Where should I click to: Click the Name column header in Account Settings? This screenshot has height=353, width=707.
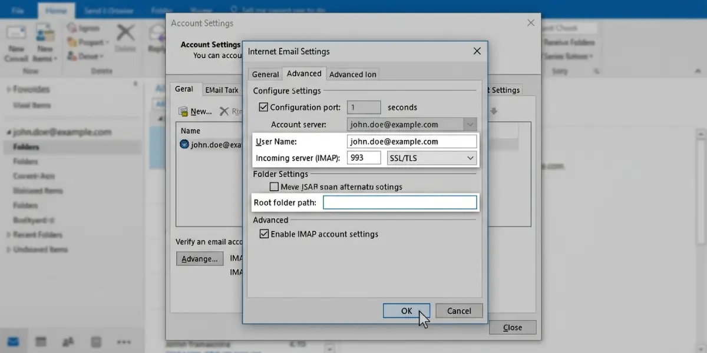tap(190, 131)
